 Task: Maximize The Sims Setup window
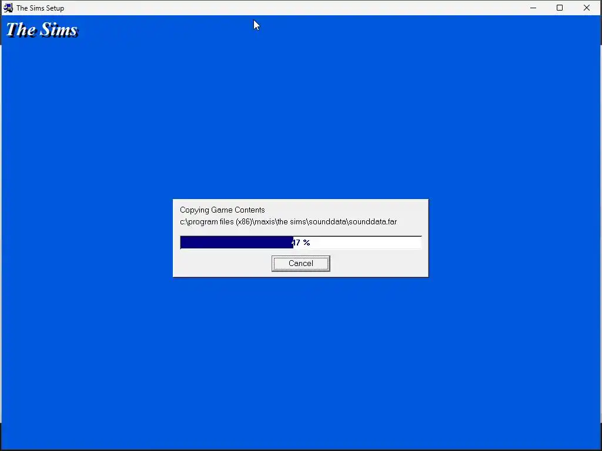click(x=560, y=8)
